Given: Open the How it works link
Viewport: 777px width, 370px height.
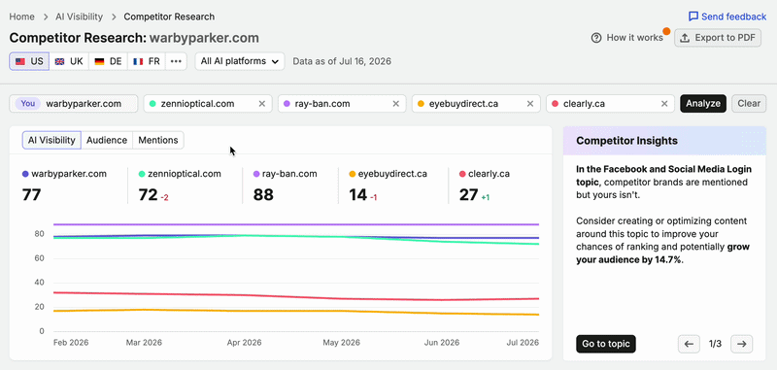Looking at the screenshot, I should 626,38.
